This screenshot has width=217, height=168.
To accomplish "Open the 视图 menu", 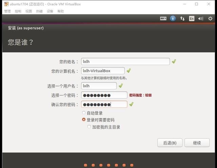I will pyautogui.click(x=28, y=11).
